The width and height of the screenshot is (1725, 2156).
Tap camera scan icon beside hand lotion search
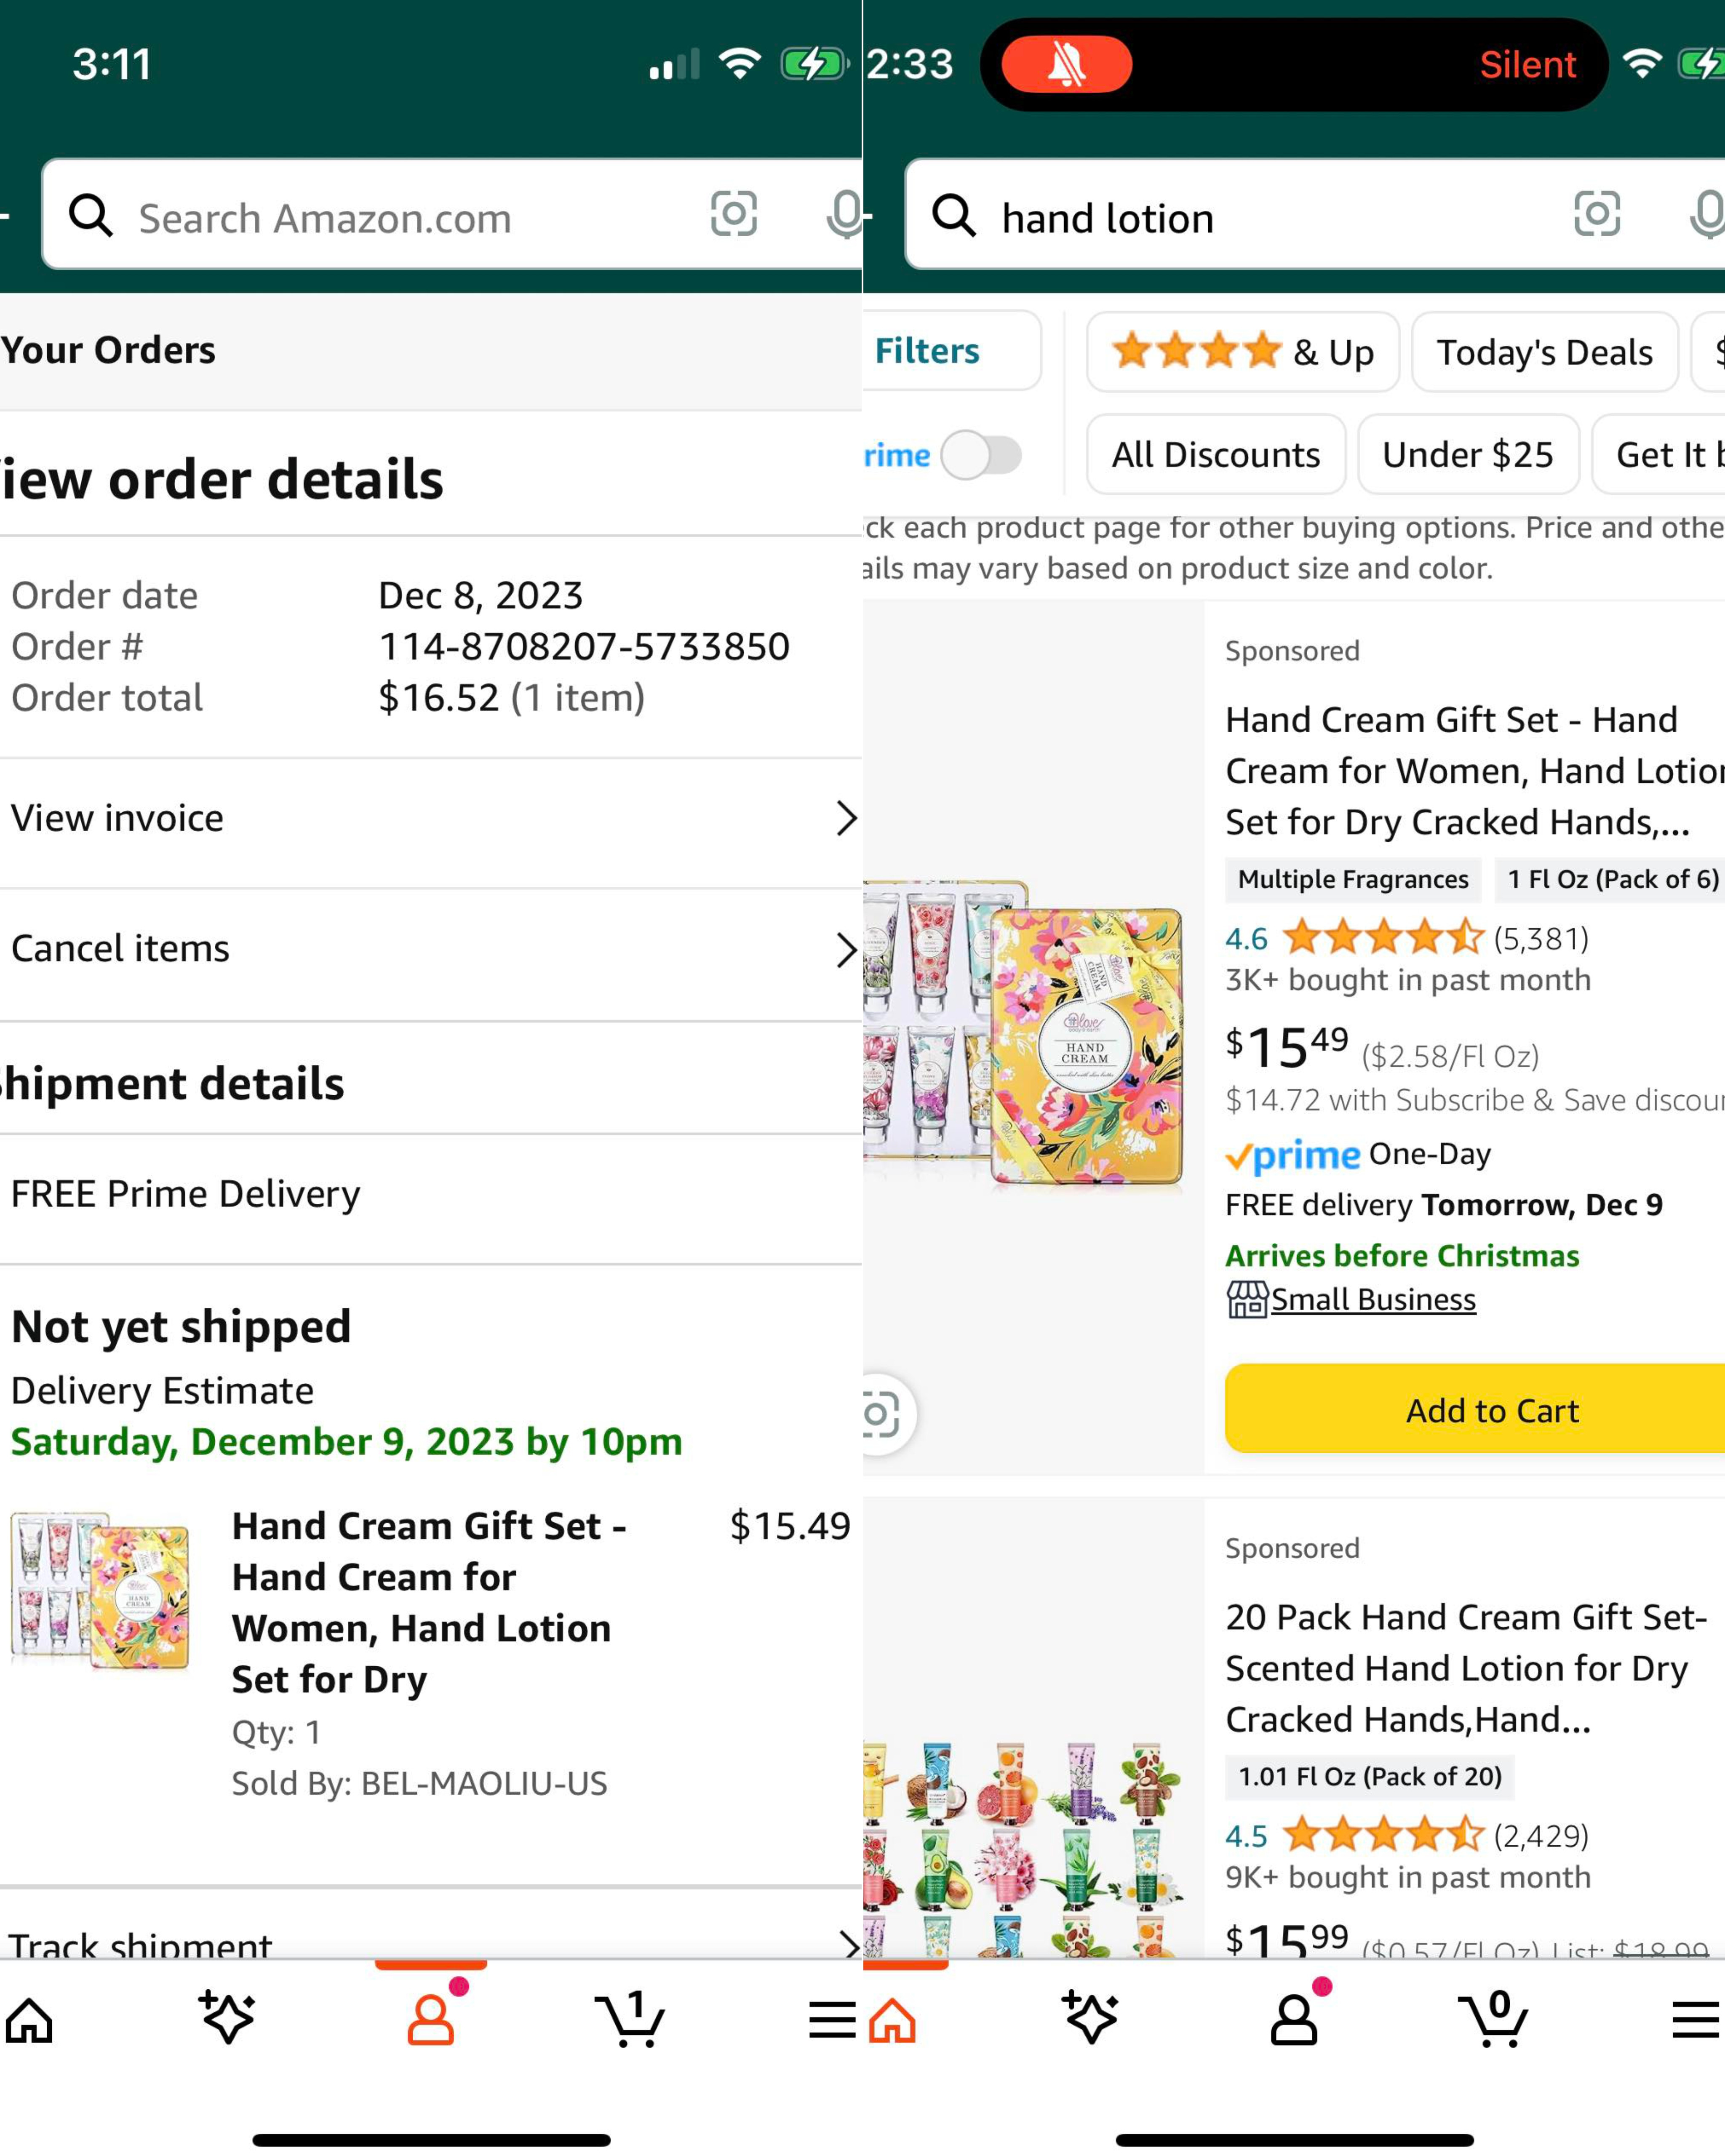tap(1596, 214)
